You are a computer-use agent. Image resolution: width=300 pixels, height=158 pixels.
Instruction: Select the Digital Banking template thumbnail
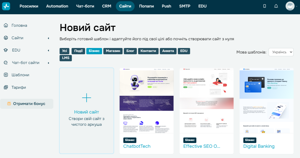point(266,100)
